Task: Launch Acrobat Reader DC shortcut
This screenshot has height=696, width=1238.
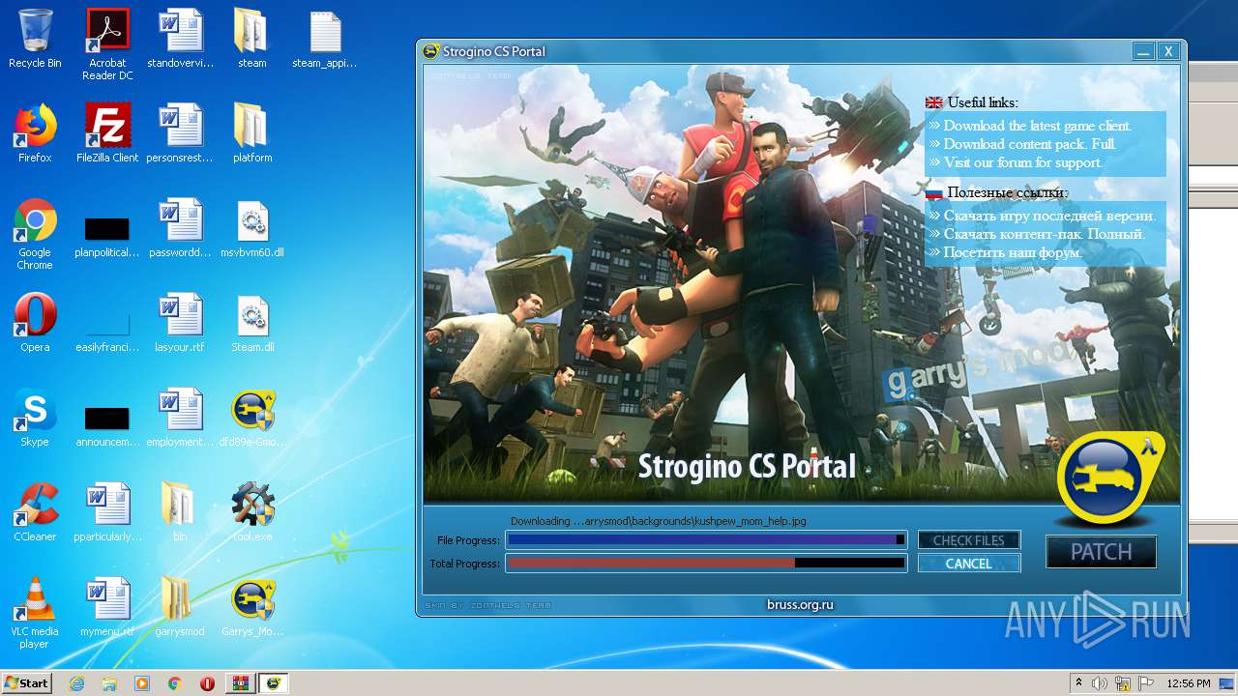Action: (107, 43)
